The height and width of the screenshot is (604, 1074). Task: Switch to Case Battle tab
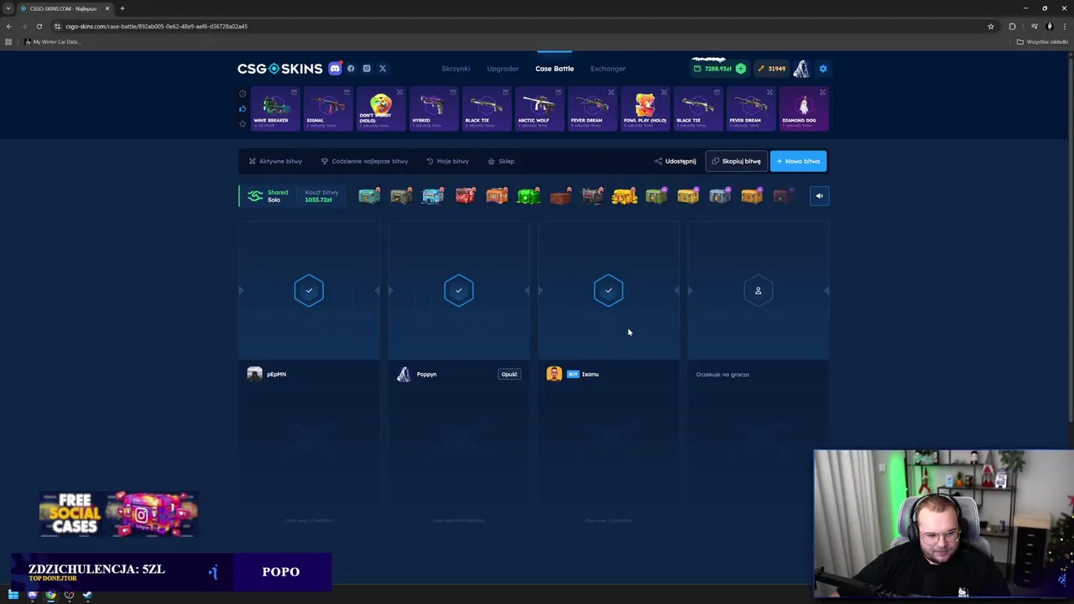click(x=555, y=69)
